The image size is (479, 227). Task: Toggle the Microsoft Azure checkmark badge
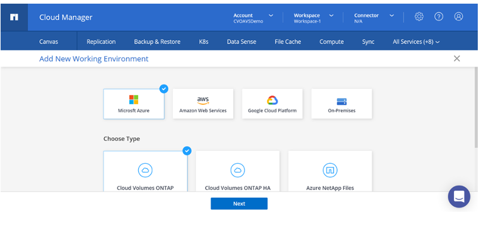[x=164, y=89]
